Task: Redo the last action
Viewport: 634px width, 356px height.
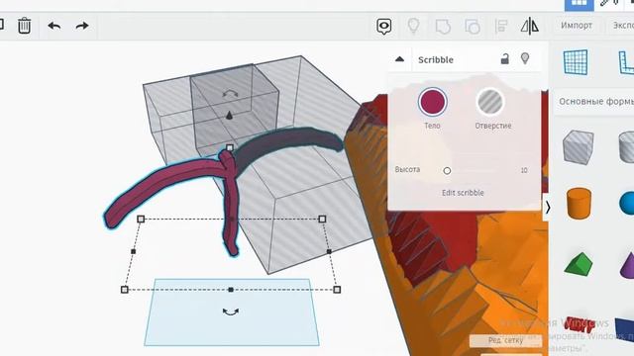Action: point(82,27)
